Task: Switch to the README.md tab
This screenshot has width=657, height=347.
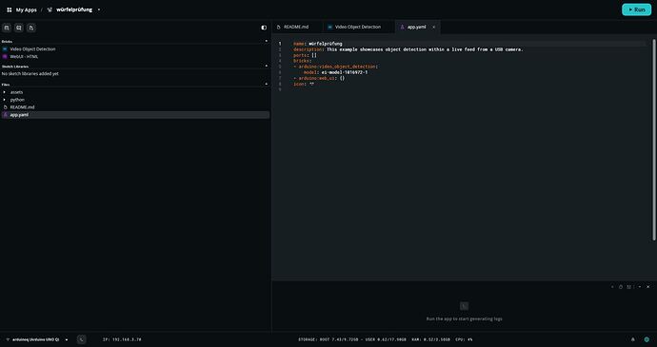Action: (296, 27)
